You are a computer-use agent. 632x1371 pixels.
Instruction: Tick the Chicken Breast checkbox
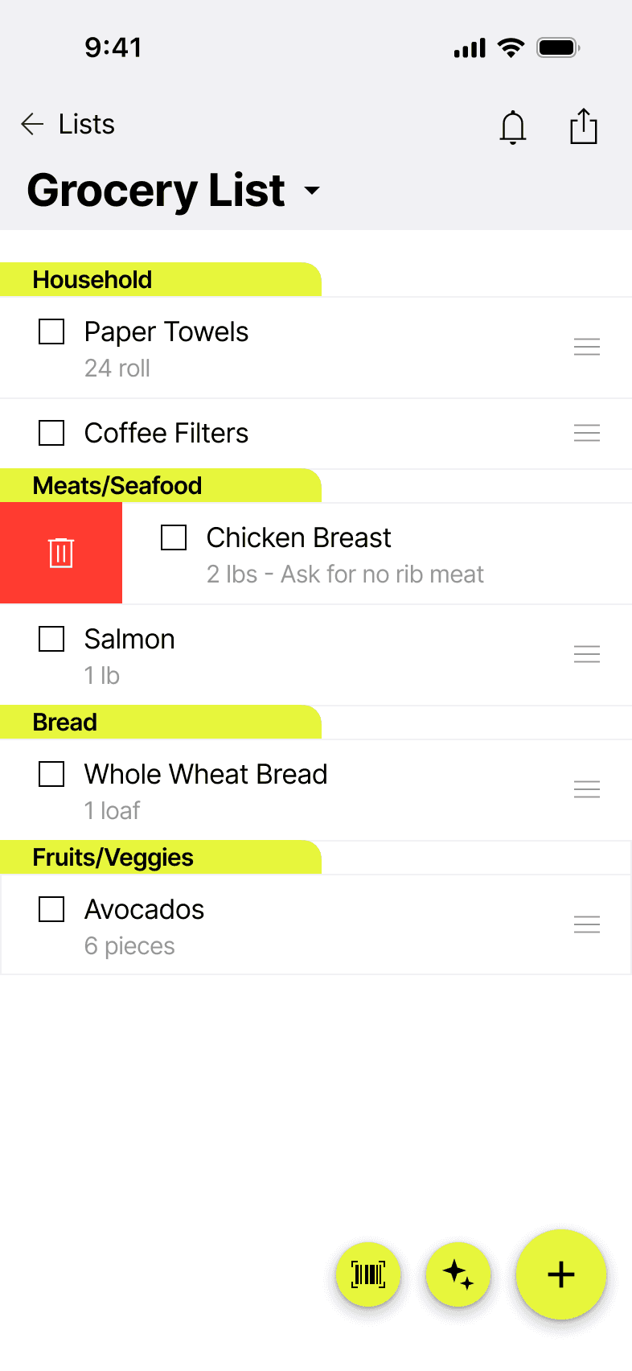[x=174, y=537]
